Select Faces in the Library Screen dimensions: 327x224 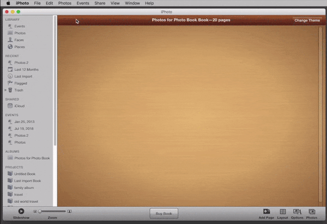click(x=19, y=40)
